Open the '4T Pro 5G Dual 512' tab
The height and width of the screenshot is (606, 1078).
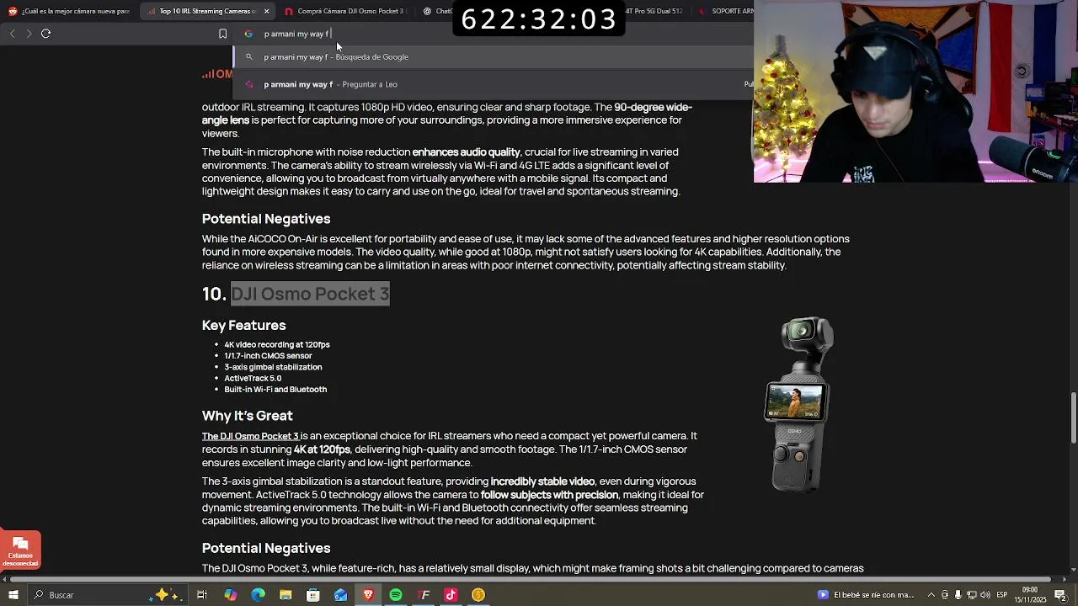point(655,11)
